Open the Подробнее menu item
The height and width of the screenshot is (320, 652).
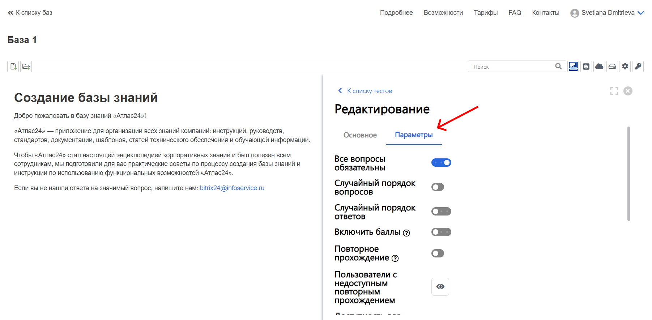(x=396, y=13)
